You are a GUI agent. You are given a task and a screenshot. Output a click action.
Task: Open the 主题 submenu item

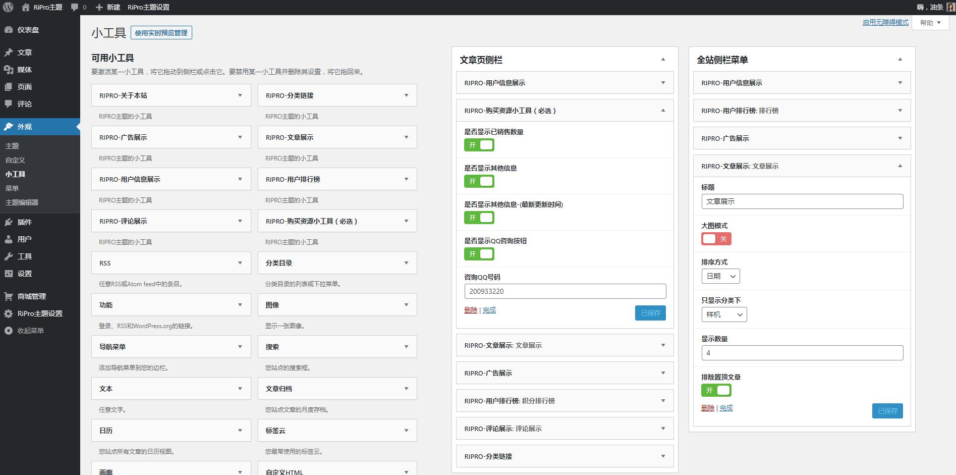[x=12, y=146]
